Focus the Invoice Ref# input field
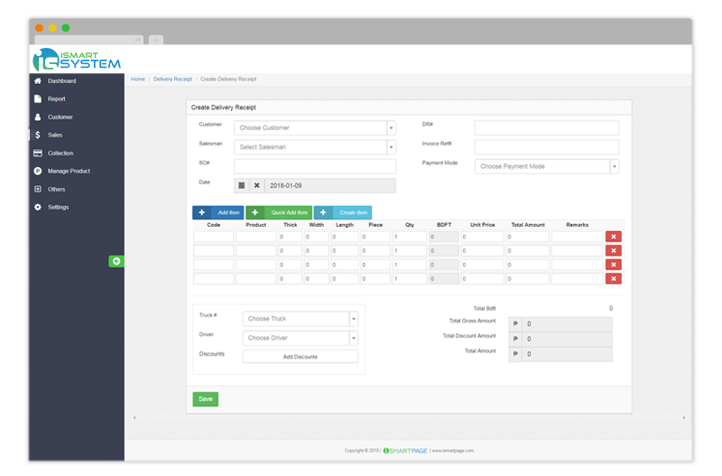722x476 pixels. click(x=547, y=147)
